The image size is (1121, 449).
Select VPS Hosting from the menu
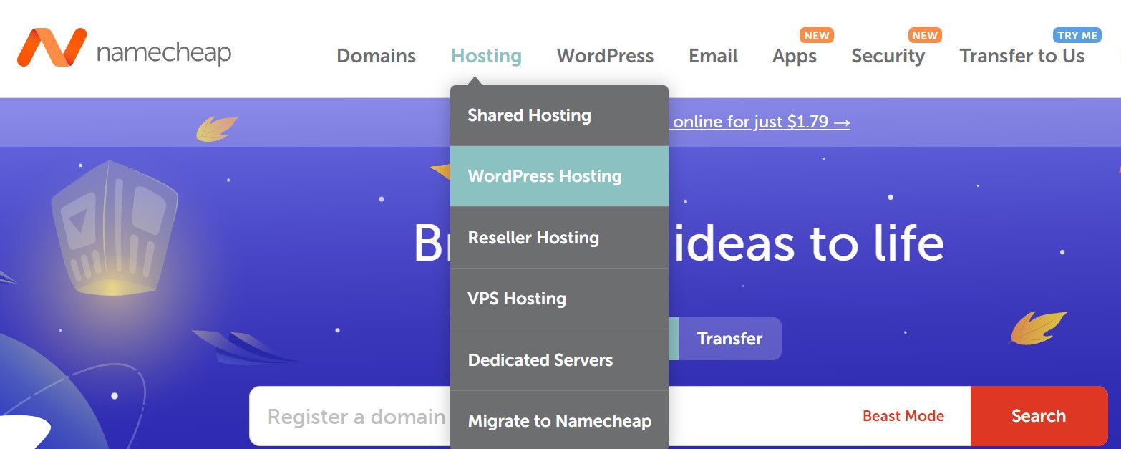tap(516, 299)
